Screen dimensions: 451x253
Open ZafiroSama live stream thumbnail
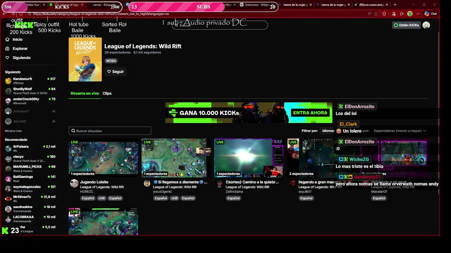click(249, 158)
